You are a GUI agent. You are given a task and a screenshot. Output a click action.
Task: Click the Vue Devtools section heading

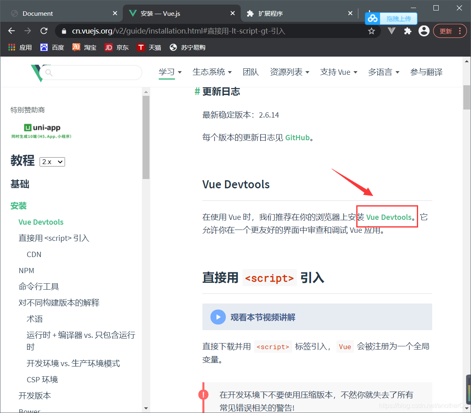coord(236,184)
